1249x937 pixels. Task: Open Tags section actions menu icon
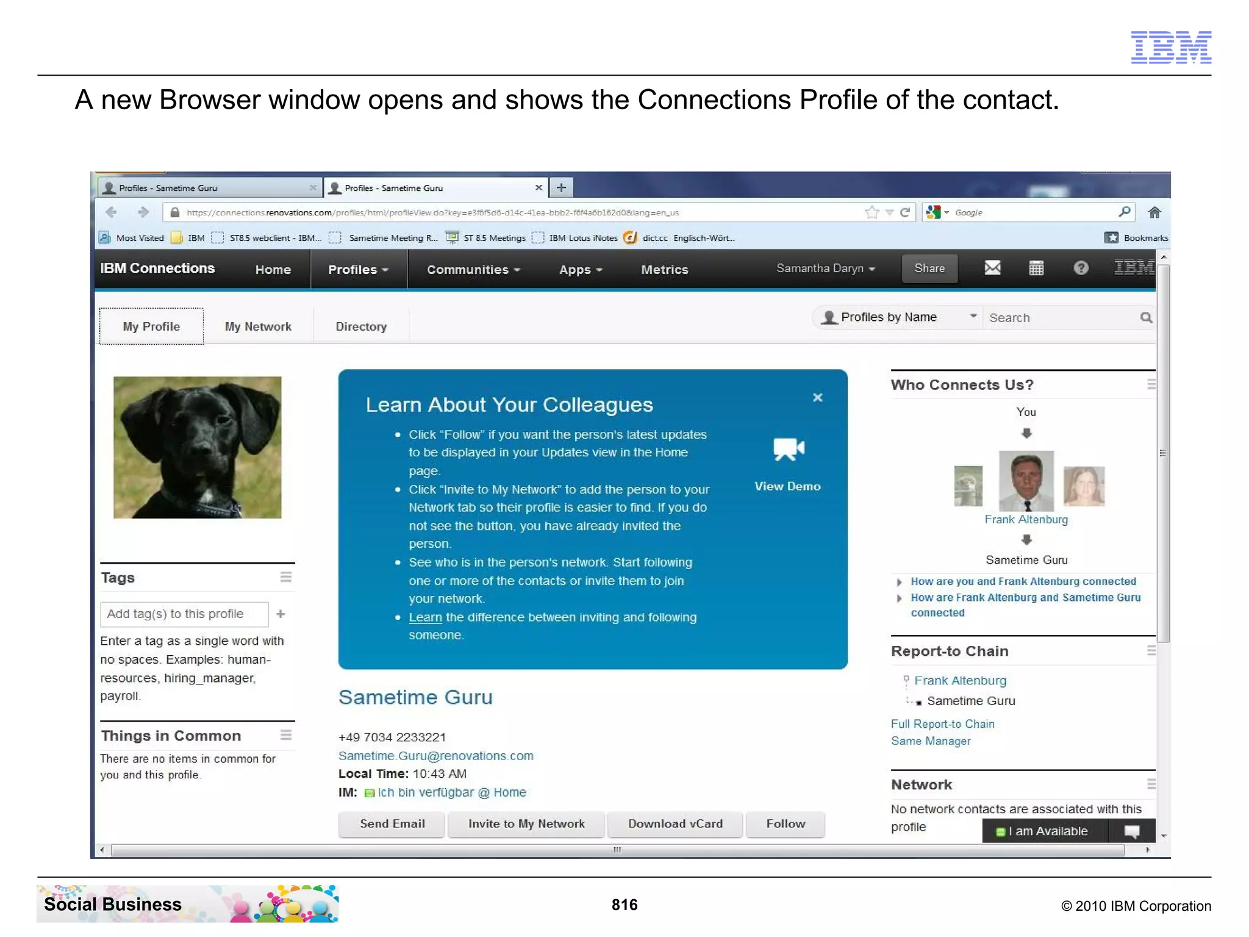285,577
